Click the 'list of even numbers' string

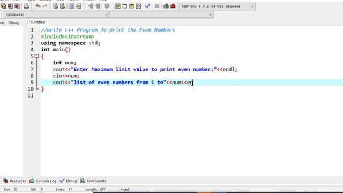pyautogui.click(x=118, y=83)
